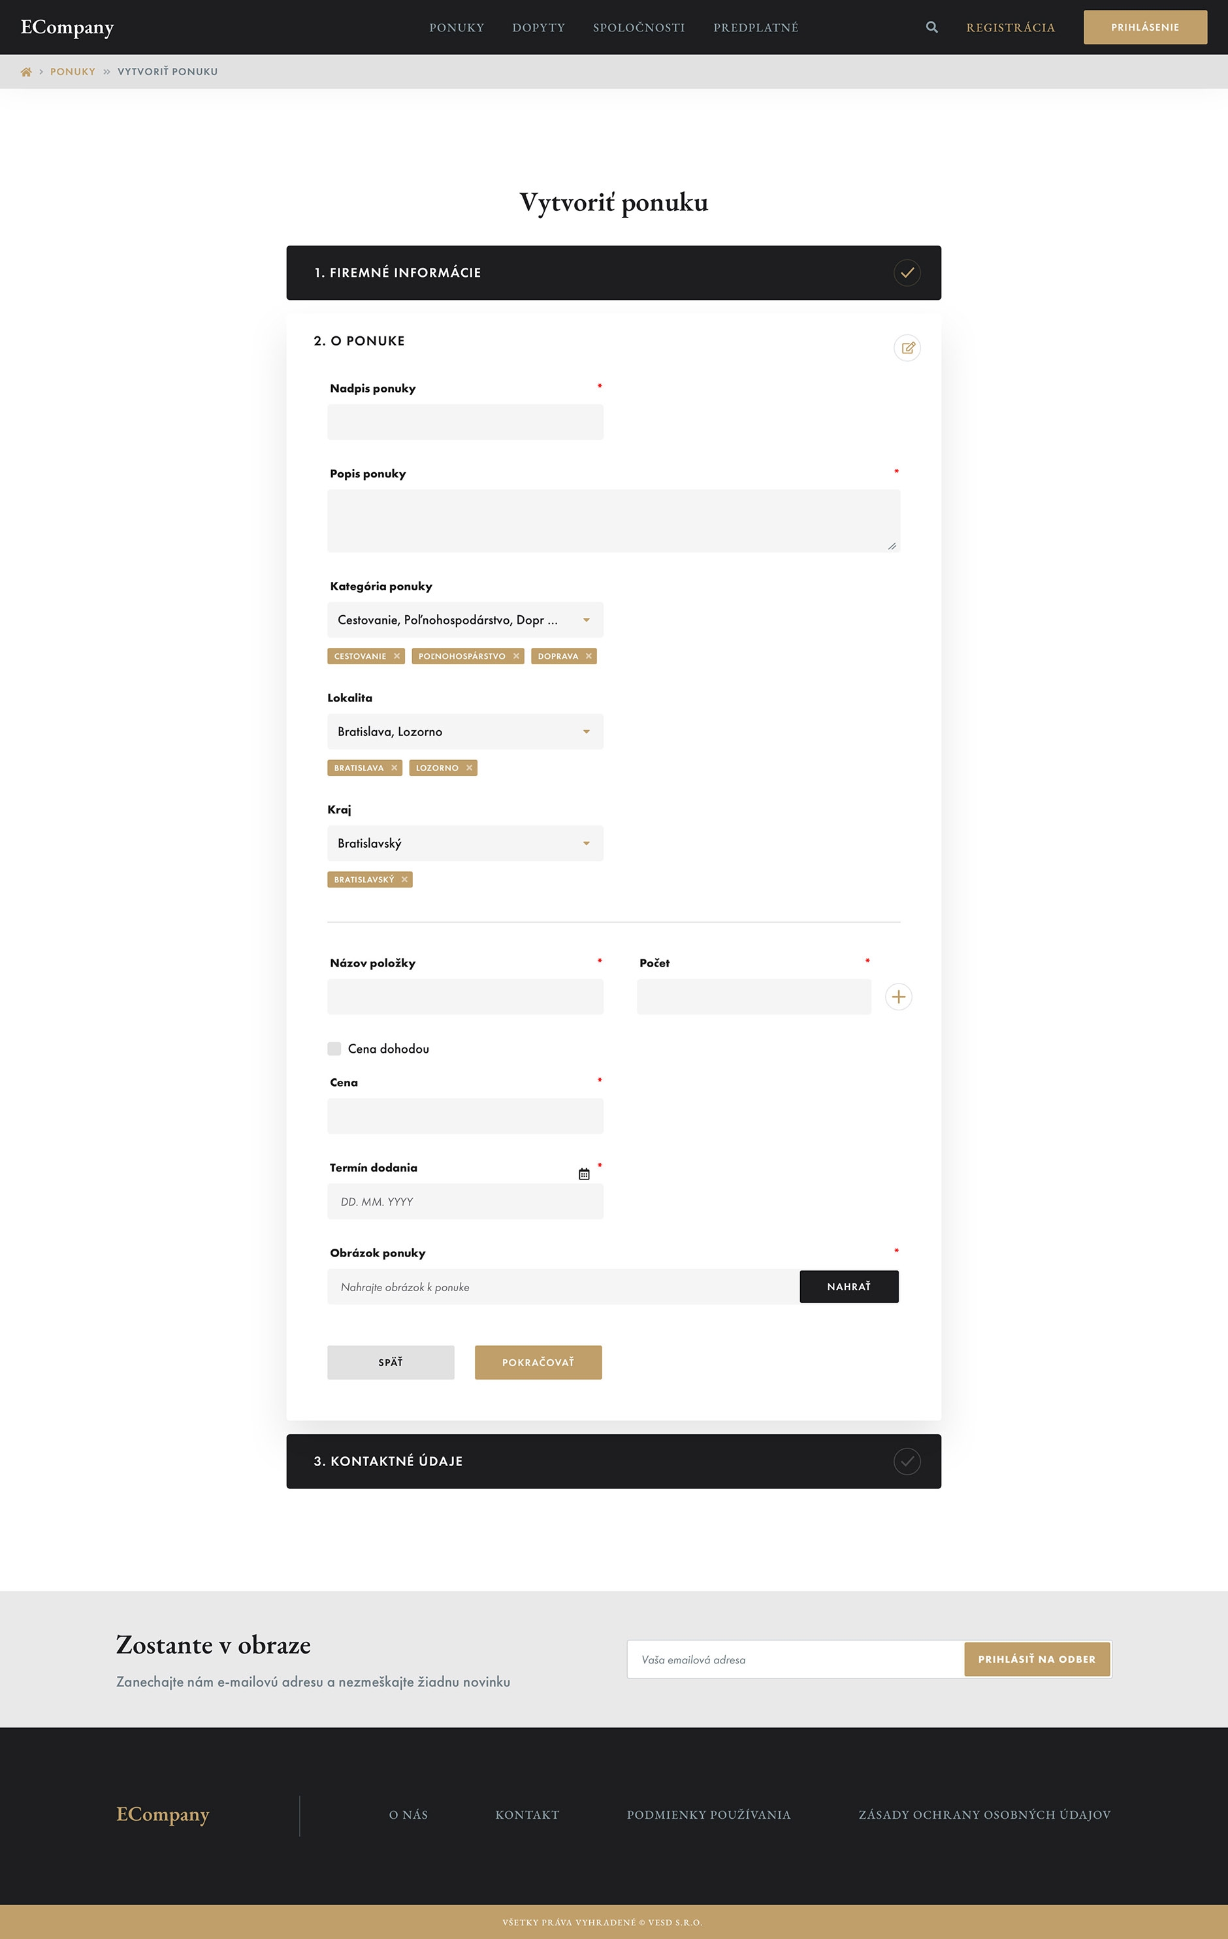Open search with the magnifier icon
The height and width of the screenshot is (1939, 1228).
(931, 27)
